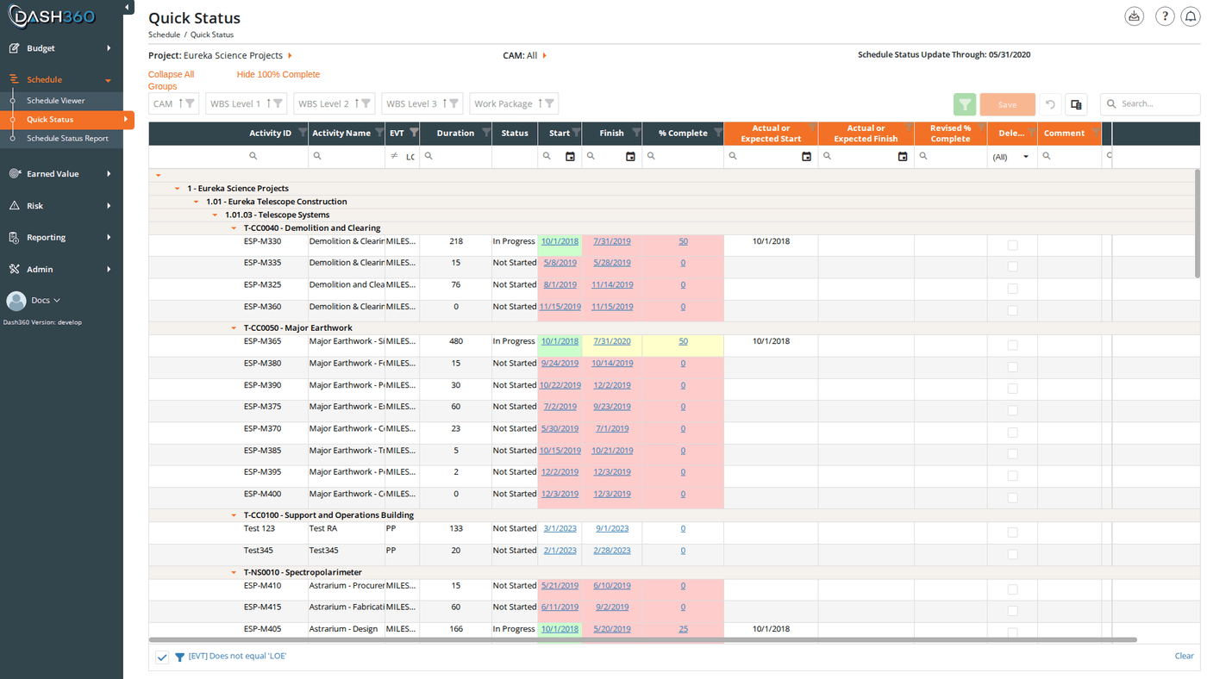
Task: Collapse the sidebar with the arrow icon
Action: tap(128, 8)
